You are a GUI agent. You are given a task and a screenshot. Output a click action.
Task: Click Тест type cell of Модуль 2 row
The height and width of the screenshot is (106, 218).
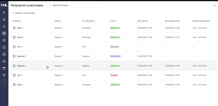coord(84,75)
